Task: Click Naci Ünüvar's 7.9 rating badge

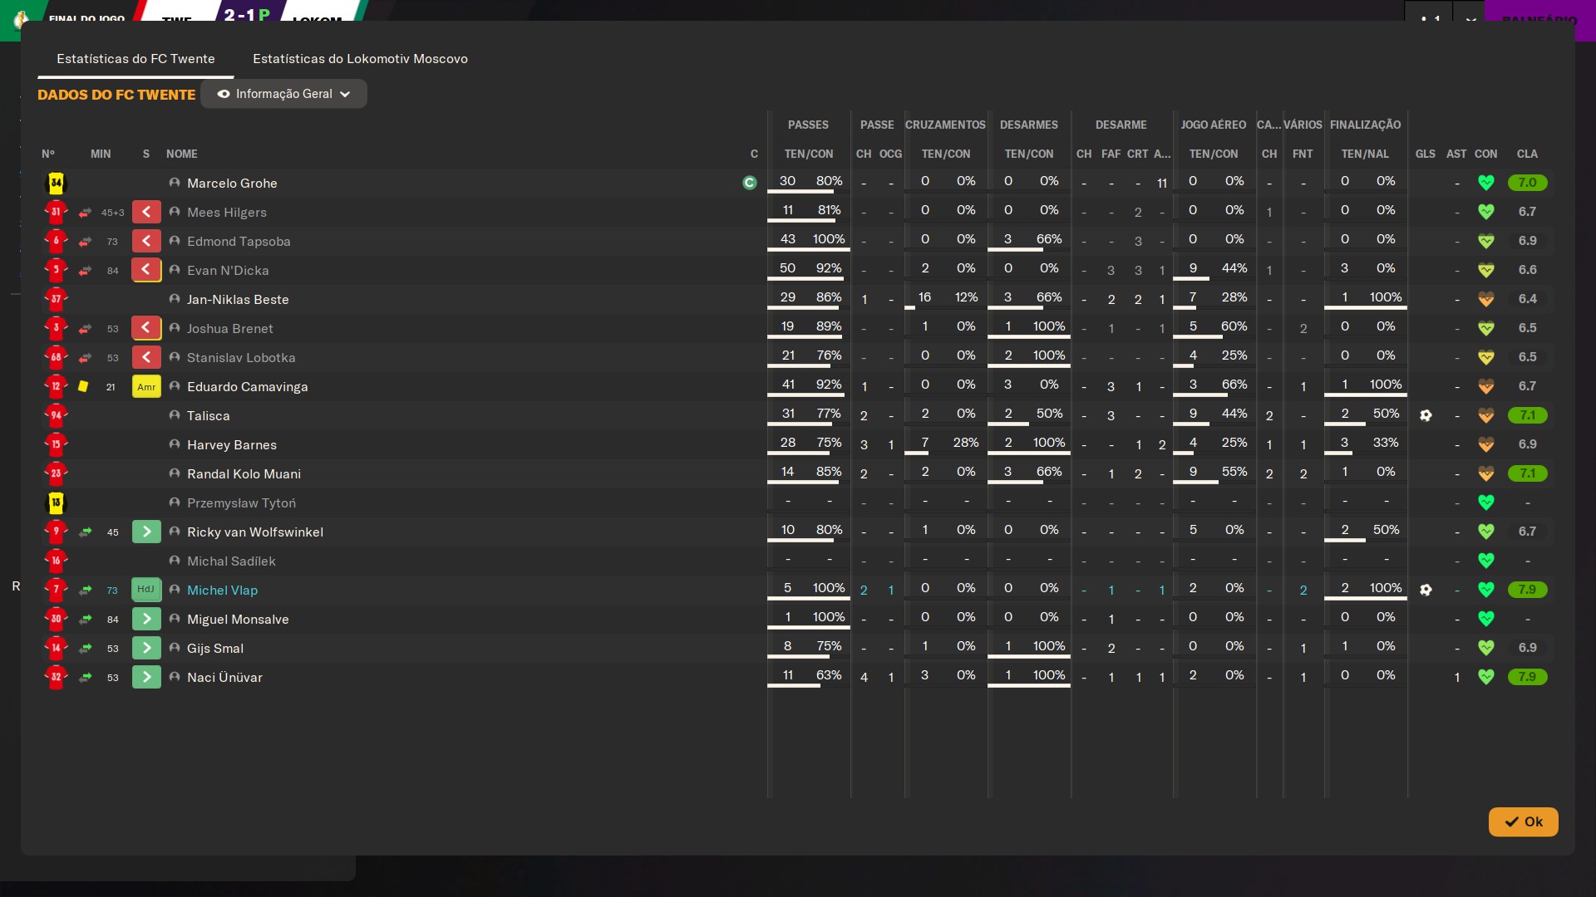Action: [x=1527, y=677]
